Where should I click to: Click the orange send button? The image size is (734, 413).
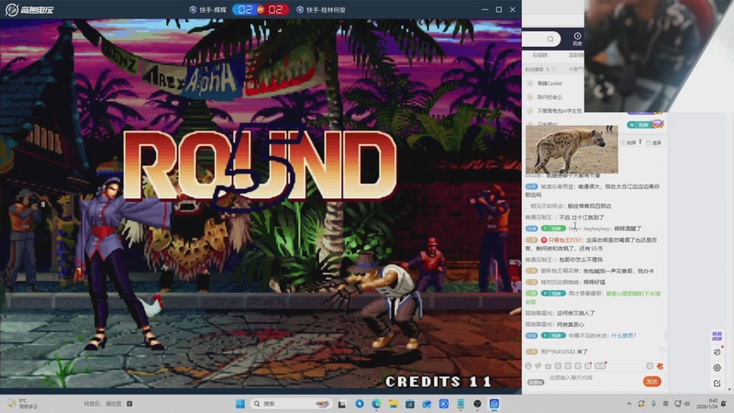[651, 382]
